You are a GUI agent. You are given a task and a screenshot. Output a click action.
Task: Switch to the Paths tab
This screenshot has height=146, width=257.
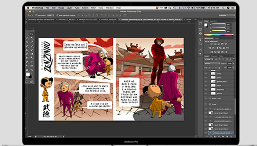[x=221, y=56]
